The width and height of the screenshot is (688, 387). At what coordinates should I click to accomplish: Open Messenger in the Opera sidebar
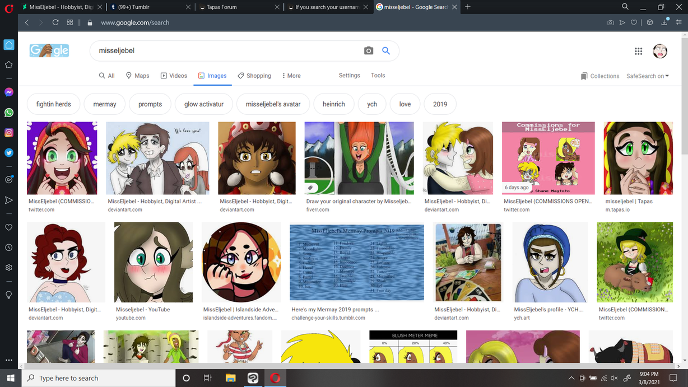pos(9,92)
